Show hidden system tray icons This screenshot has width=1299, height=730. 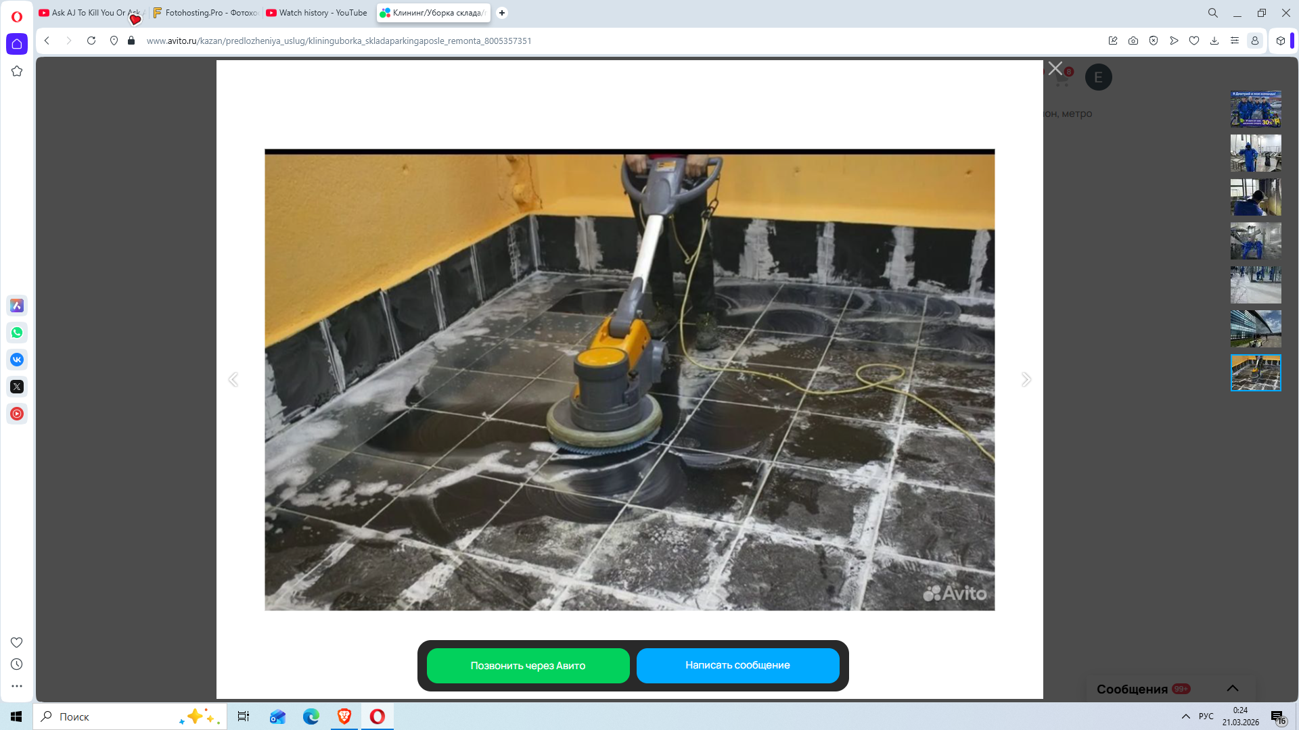click(x=1185, y=716)
